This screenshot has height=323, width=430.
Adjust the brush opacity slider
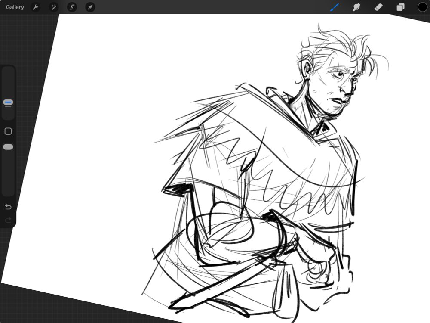(8, 147)
